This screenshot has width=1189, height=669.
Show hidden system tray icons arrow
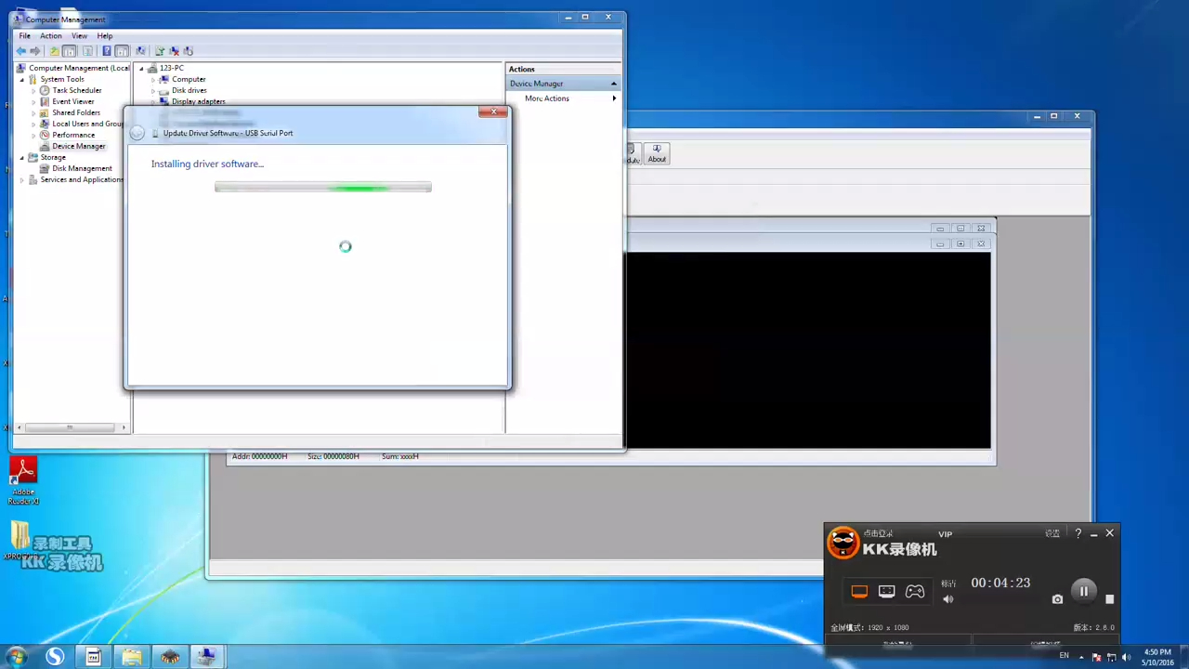pyautogui.click(x=1081, y=658)
